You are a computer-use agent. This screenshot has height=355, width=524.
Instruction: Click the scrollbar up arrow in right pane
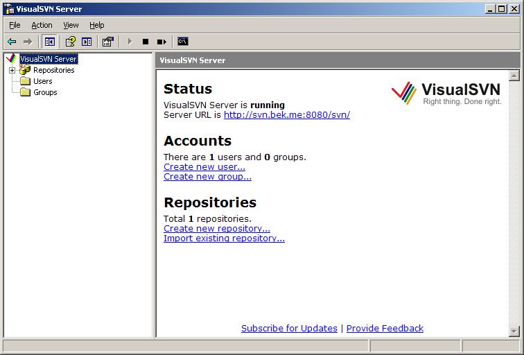click(514, 76)
